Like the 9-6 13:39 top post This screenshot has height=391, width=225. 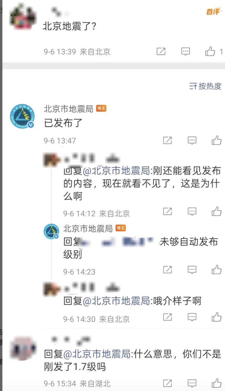coord(210,51)
